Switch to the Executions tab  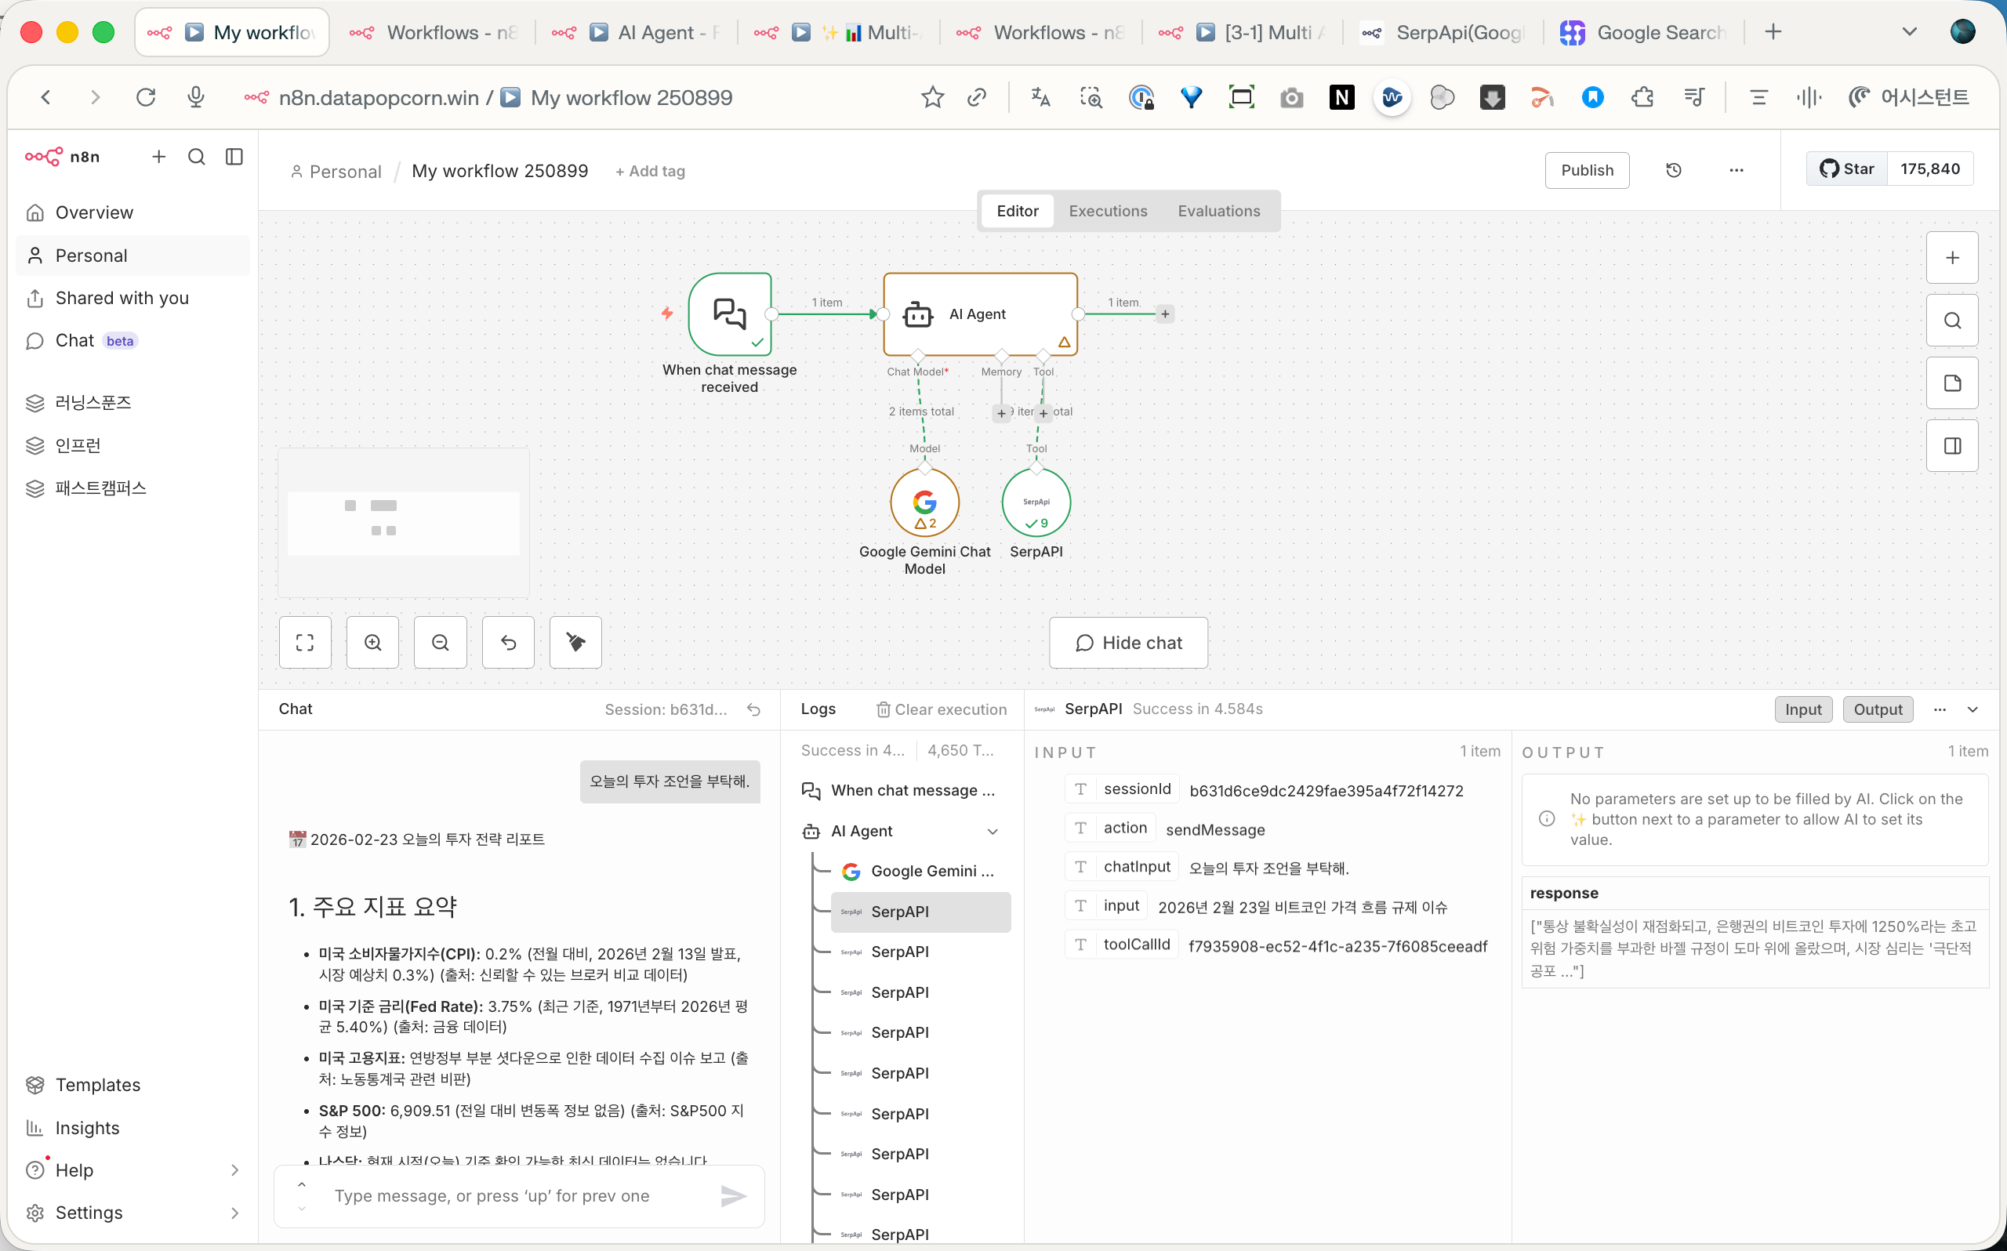coord(1108,211)
